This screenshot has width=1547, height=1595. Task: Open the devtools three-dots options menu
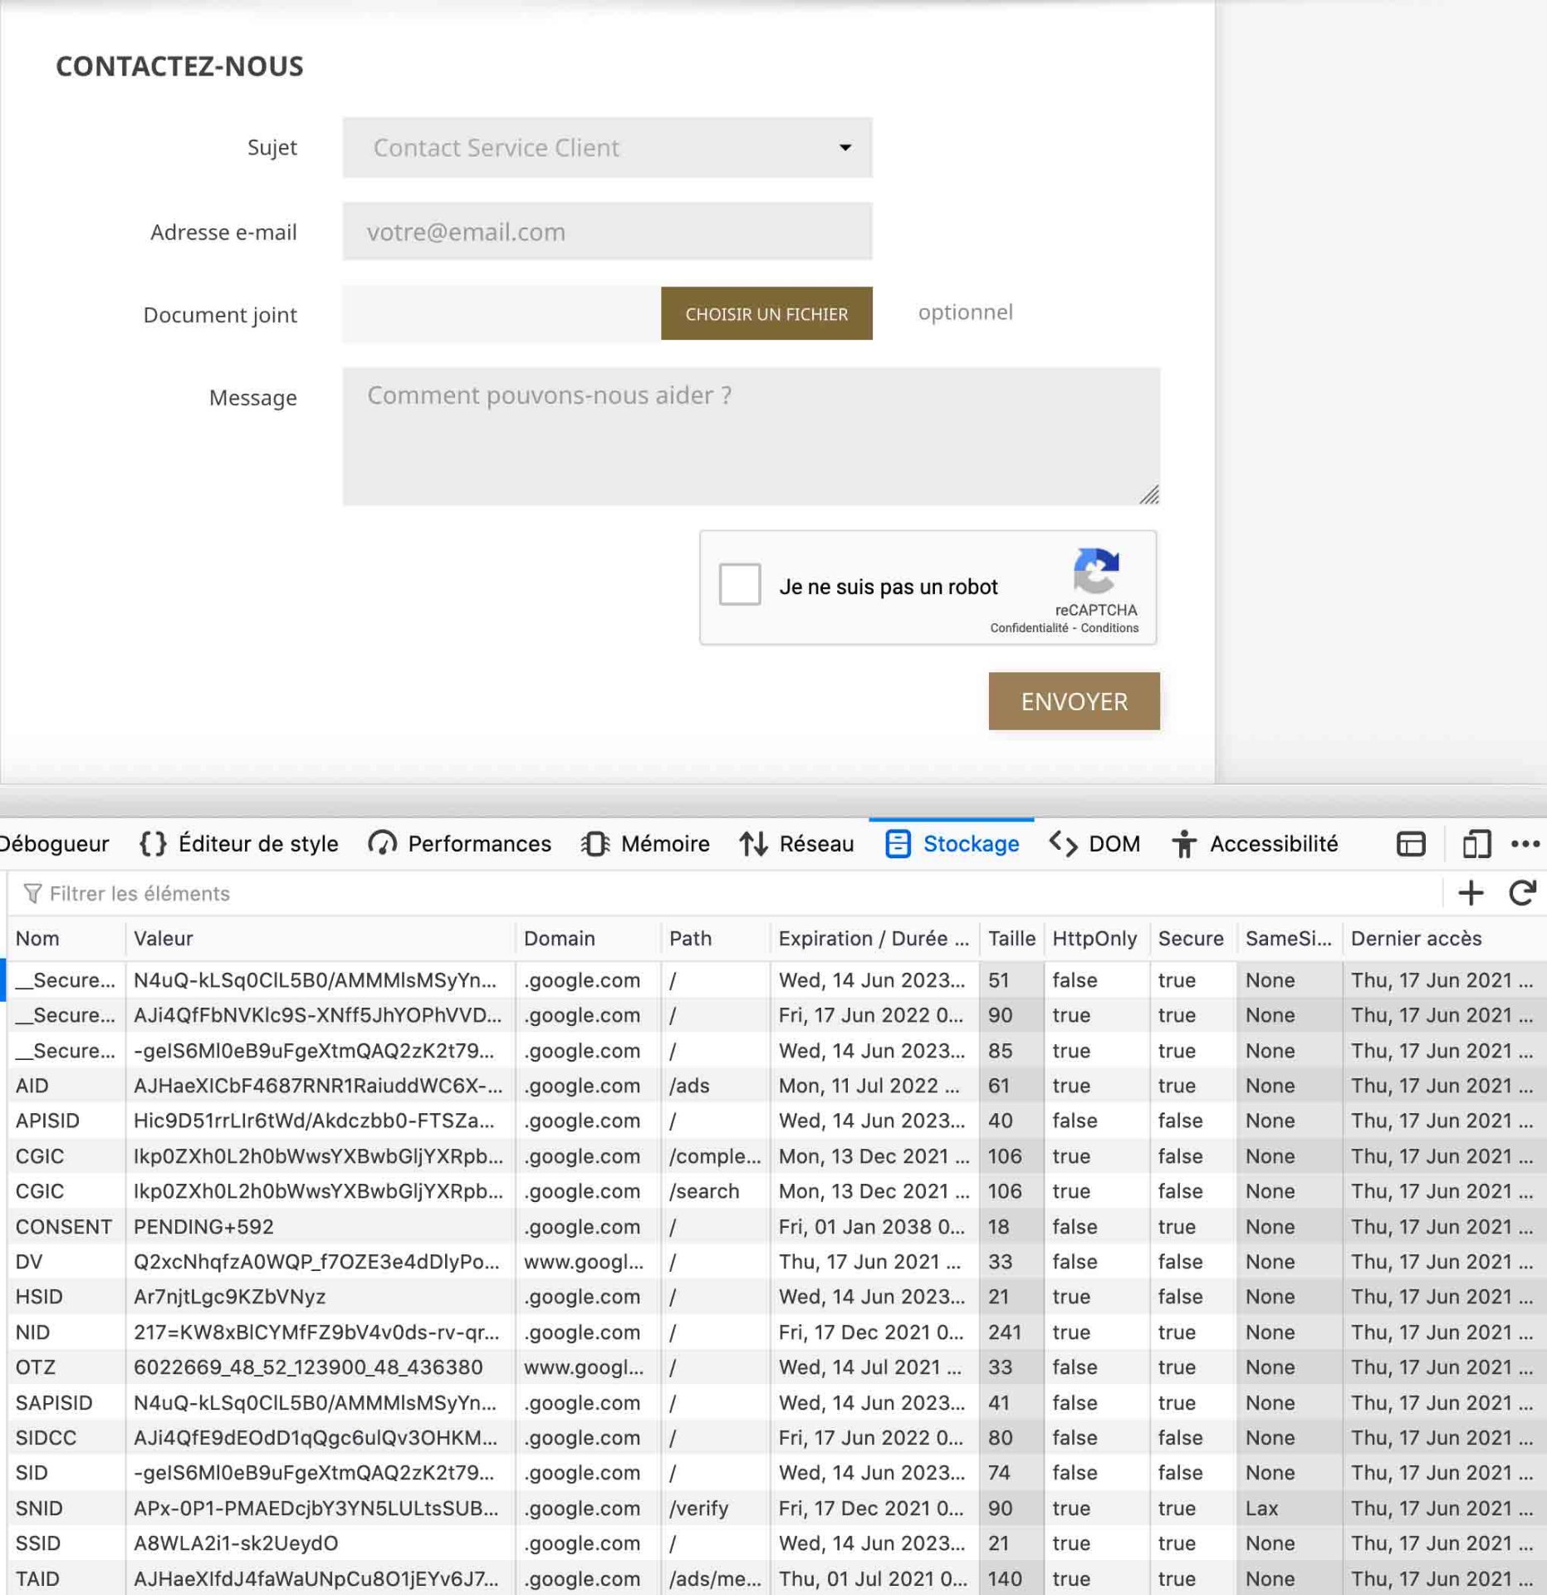[1525, 844]
